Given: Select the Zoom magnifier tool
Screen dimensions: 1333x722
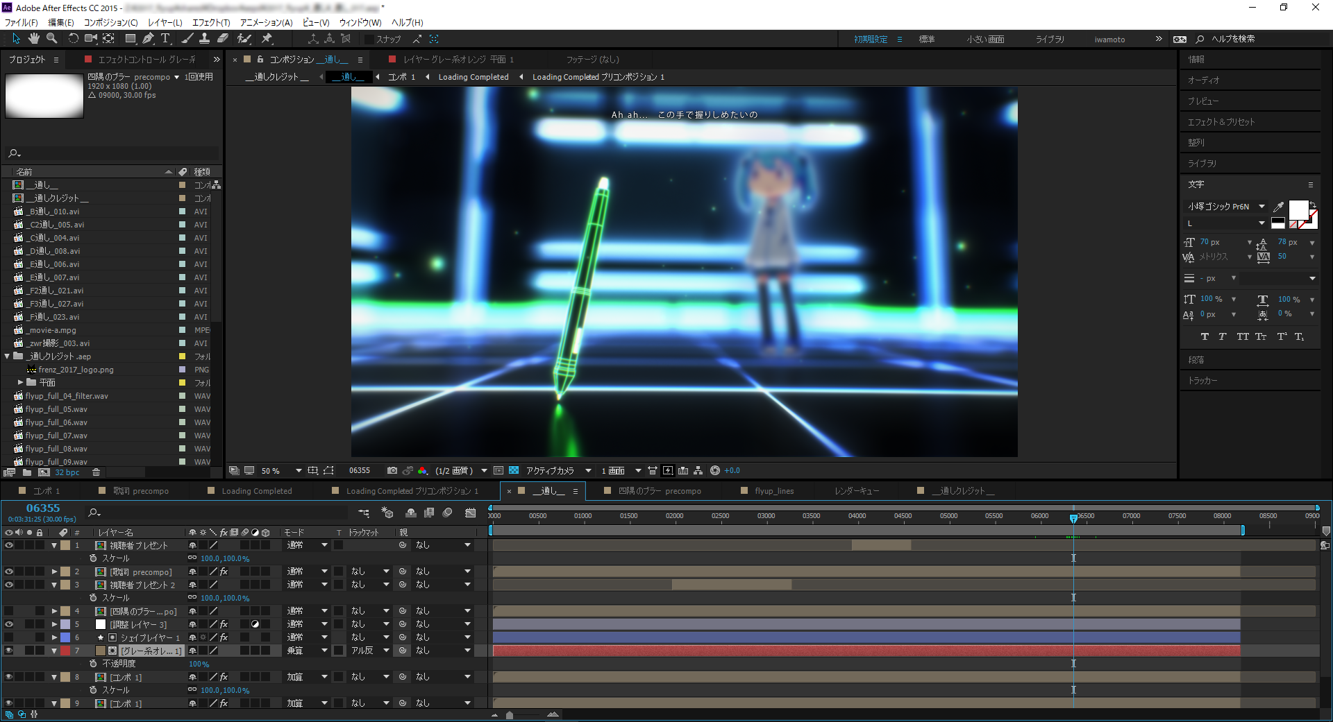Looking at the screenshot, I should pyautogui.click(x=51, y=39).
